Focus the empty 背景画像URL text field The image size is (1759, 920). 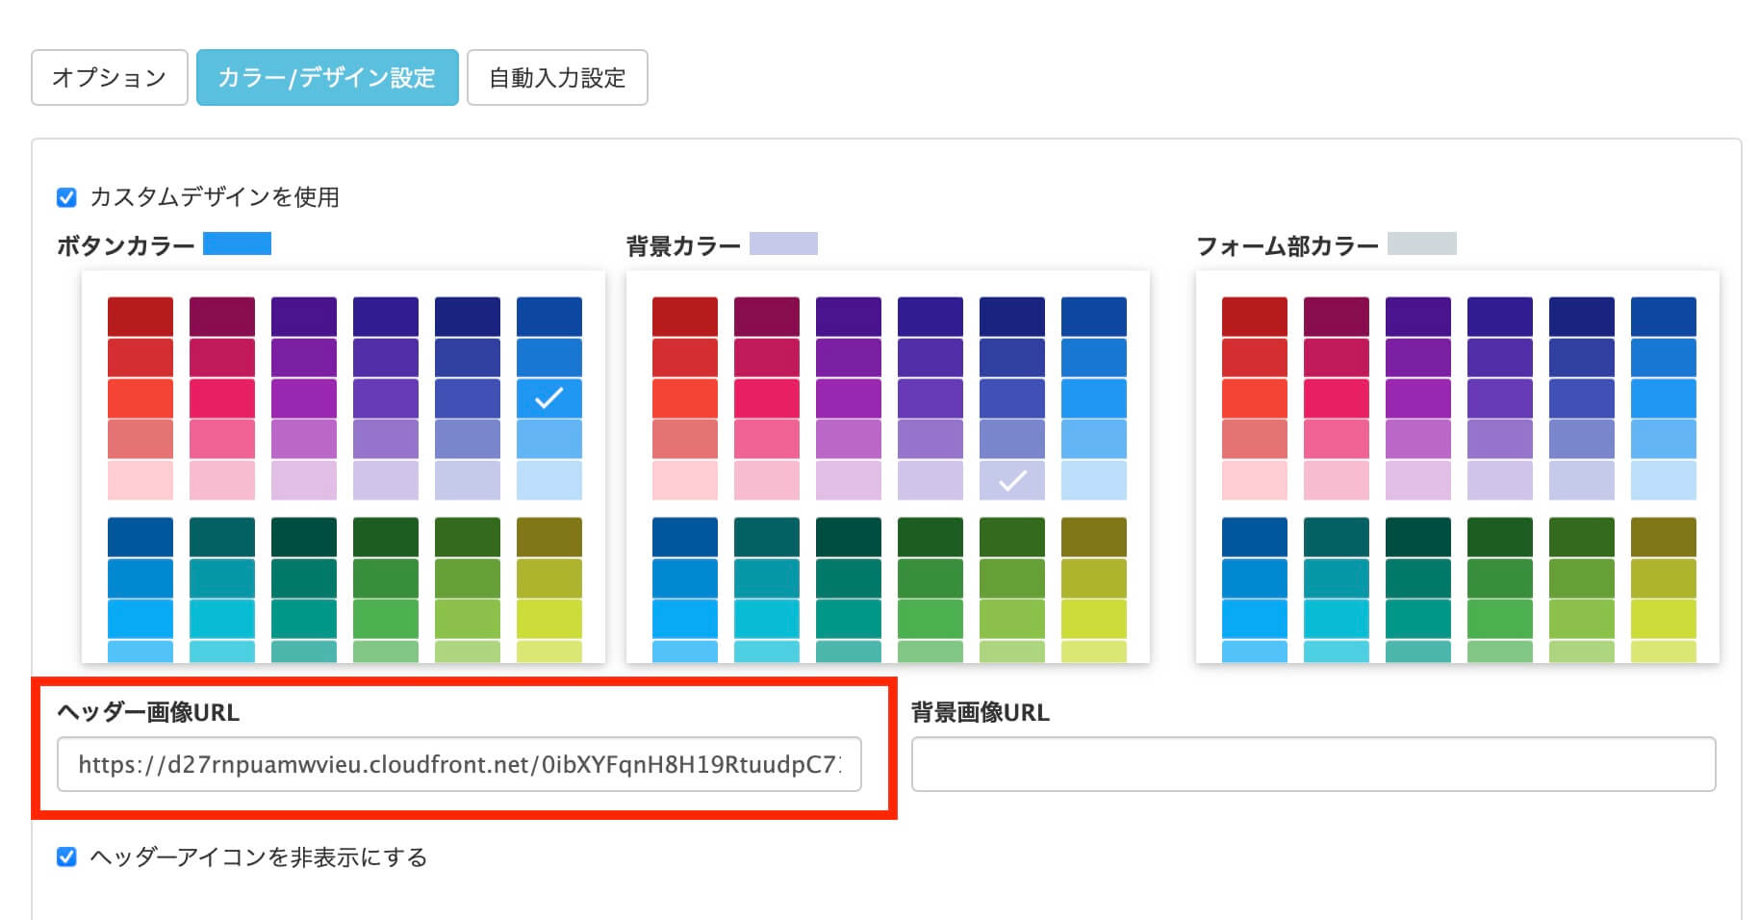1313,765
